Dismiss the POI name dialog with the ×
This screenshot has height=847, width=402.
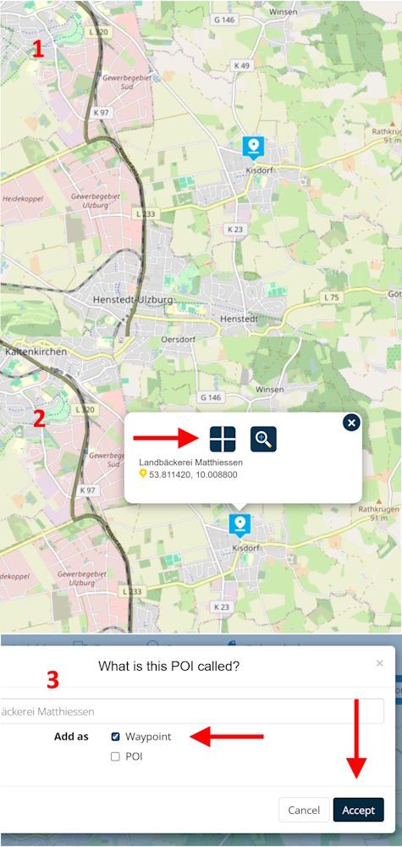[x=379, y=663]
